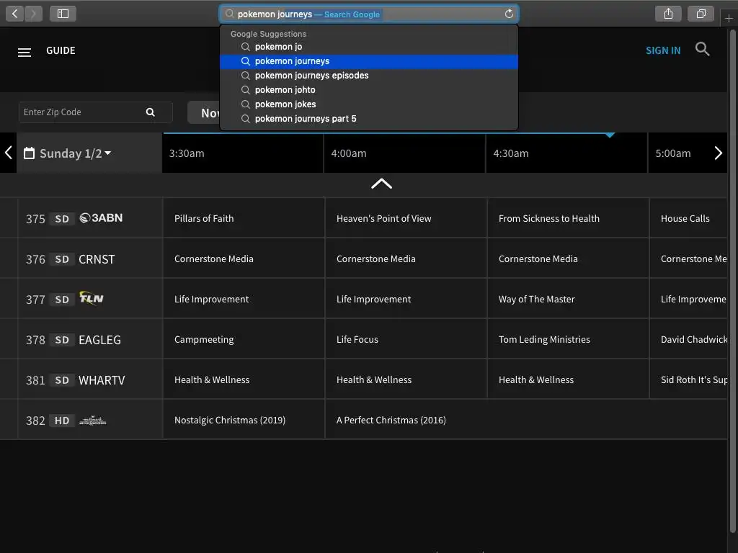Select suggestion 'pokemon journeys part 5'
Image resolution: width=738 pixels, height=553 pixels.
point(368,119)
